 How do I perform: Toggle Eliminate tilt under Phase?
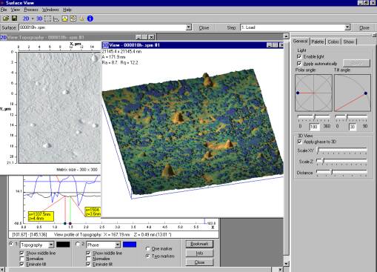88,264
